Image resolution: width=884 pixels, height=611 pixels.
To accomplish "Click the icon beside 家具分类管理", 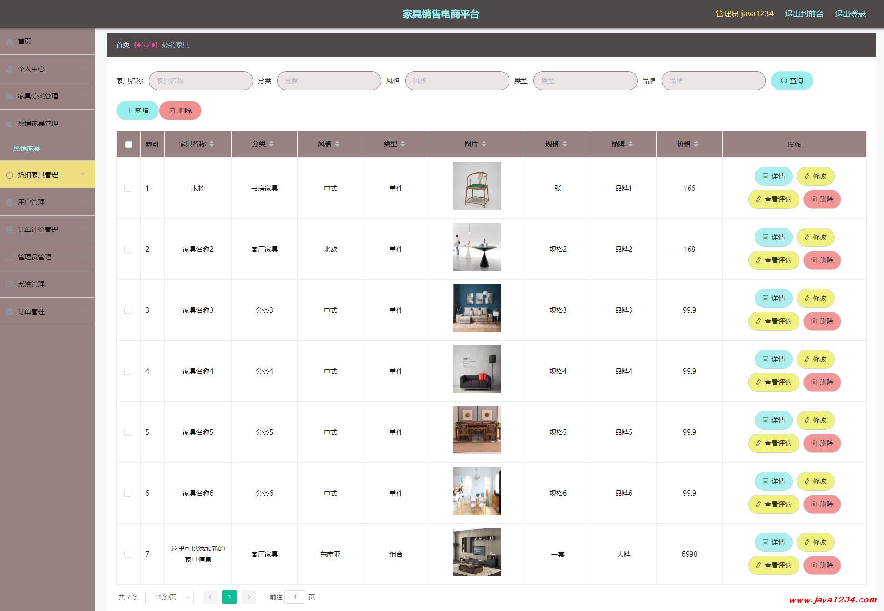I will pyautogui.click(x=10, y=97).
